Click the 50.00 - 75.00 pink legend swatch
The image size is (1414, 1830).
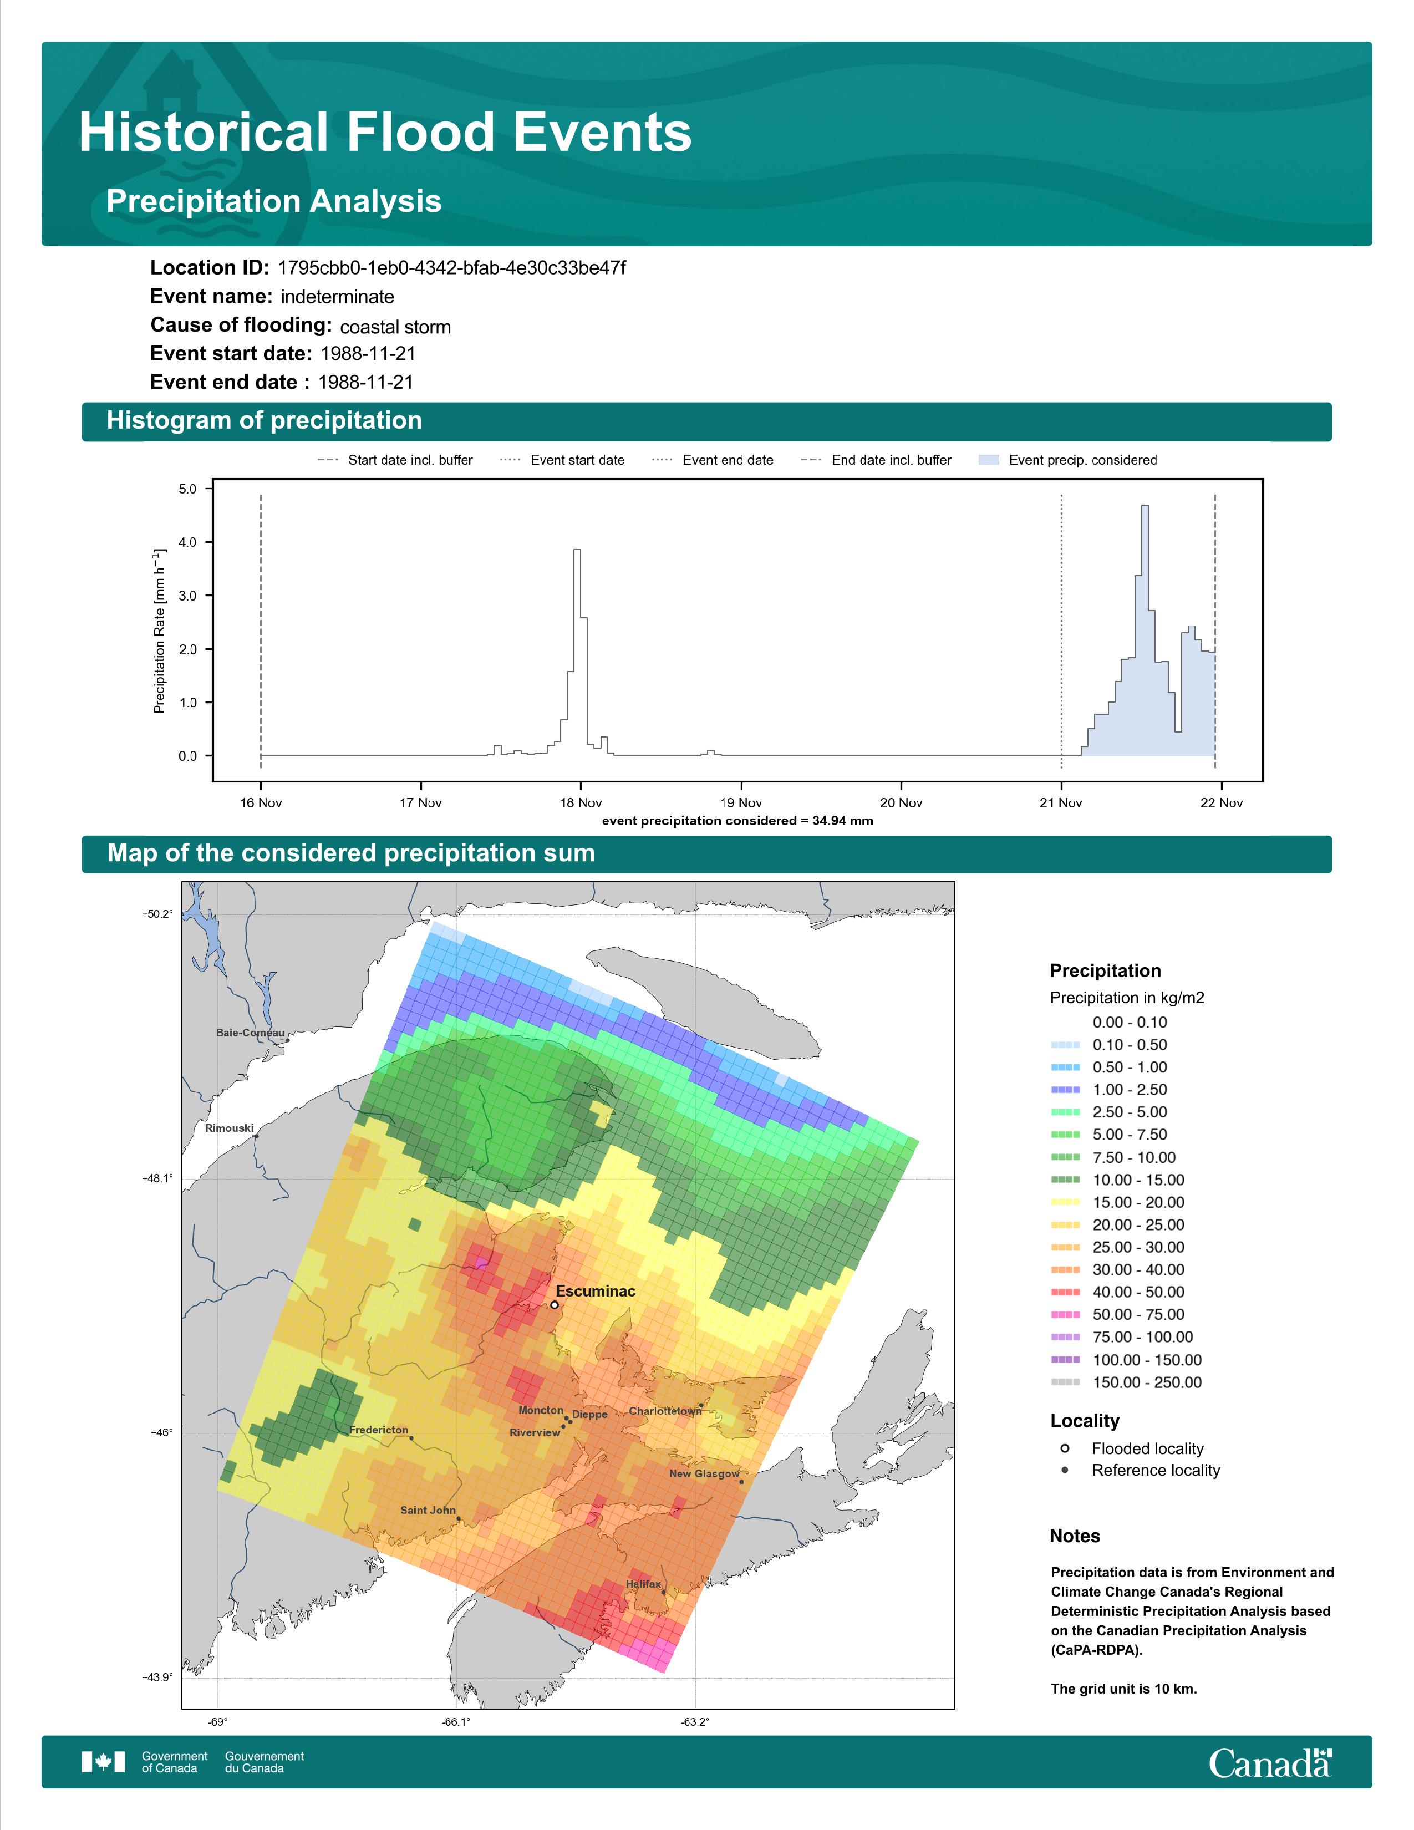1066,1314
